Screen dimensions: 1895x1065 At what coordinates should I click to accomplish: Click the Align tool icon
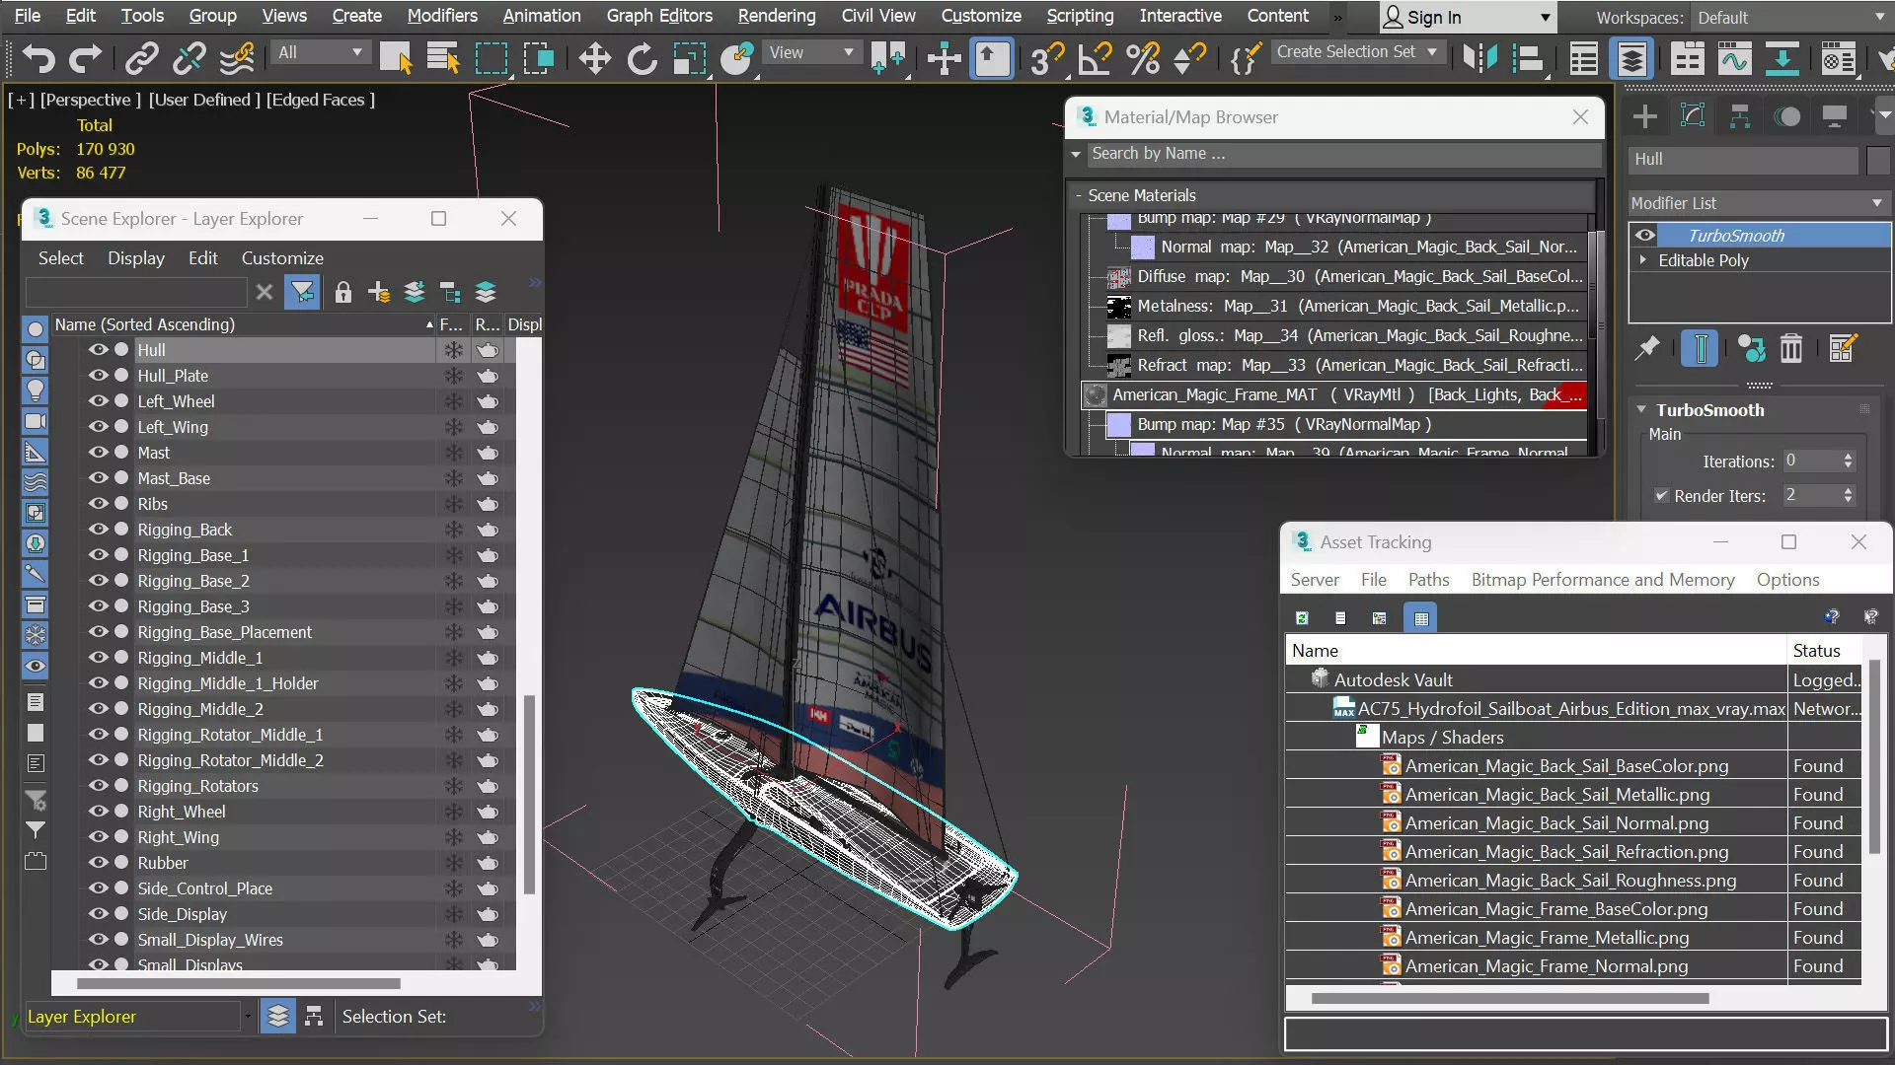pos(1528,59)
